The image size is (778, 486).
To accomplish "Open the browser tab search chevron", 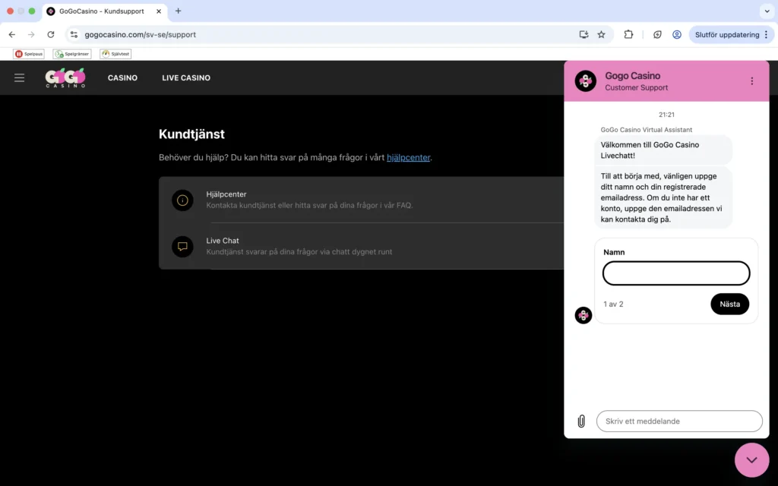I will [766, 11].
